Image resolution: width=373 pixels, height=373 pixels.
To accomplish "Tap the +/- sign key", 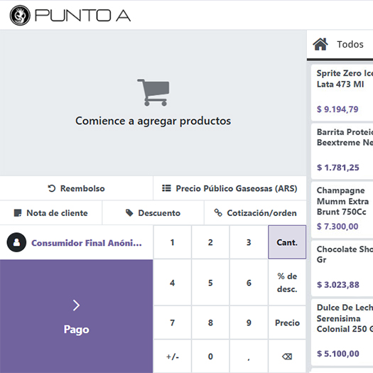I will point(173,357).
